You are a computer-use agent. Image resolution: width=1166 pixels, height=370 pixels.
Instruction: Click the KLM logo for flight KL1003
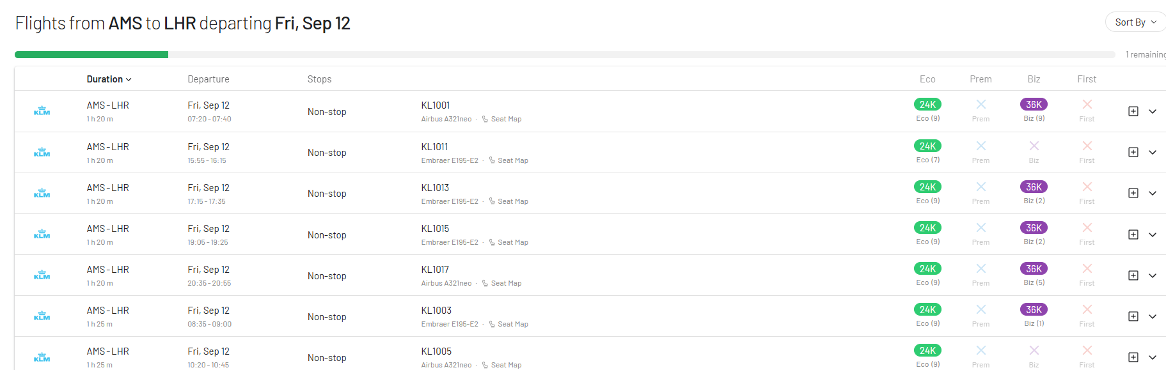42,316
